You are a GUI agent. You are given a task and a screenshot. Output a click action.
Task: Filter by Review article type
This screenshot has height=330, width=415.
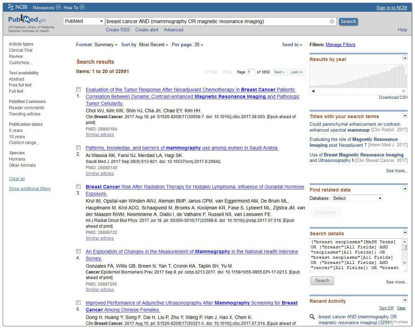point(16,56)
